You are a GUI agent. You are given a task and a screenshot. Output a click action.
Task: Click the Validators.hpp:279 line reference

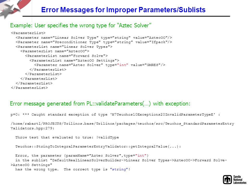tap(33, 128)
